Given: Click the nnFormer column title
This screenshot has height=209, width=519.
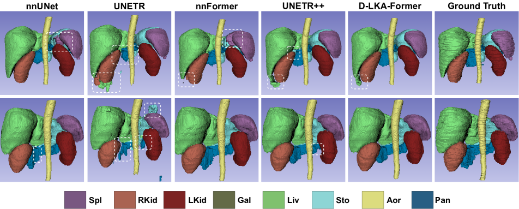Looking at the screenshot, I should pos(216,5).
